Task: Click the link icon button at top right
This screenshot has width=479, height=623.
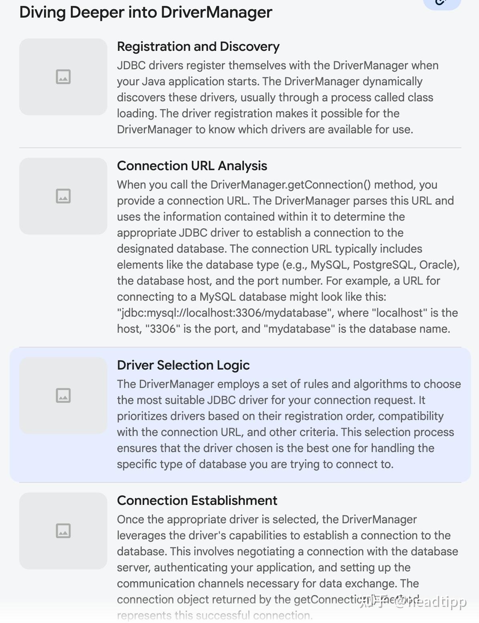Action: pos(442,2)
